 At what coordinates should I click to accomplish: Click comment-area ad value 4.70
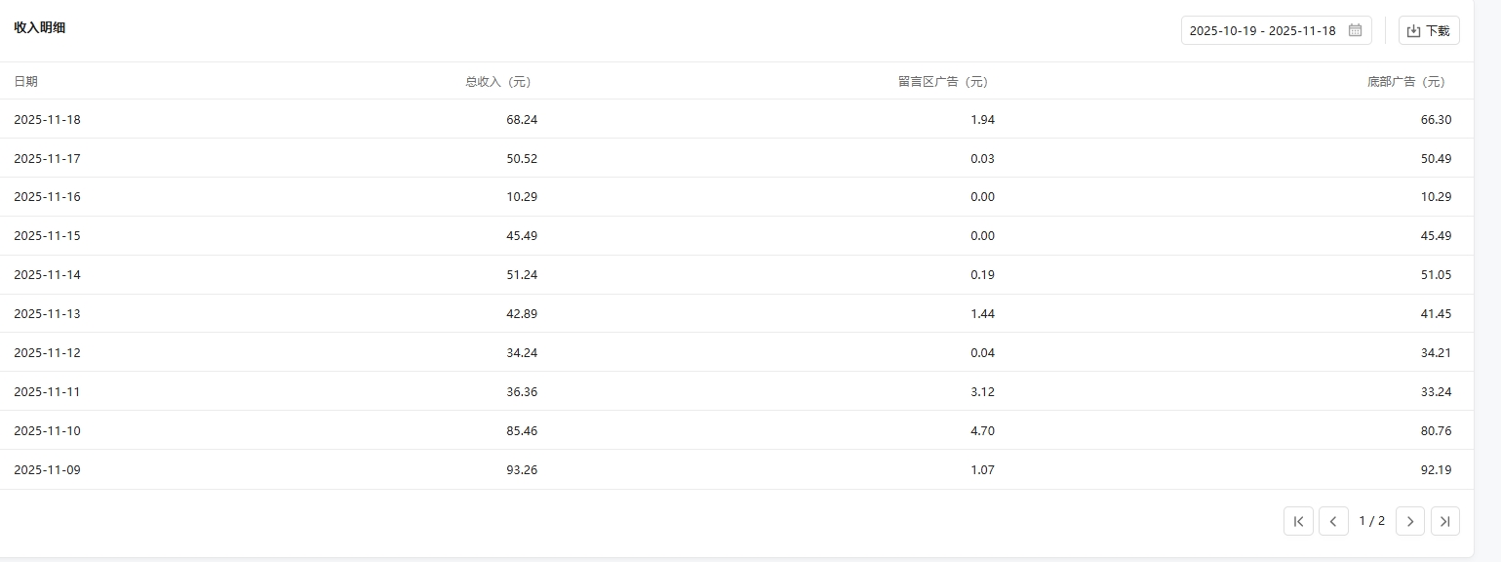(x=982, y=431)
